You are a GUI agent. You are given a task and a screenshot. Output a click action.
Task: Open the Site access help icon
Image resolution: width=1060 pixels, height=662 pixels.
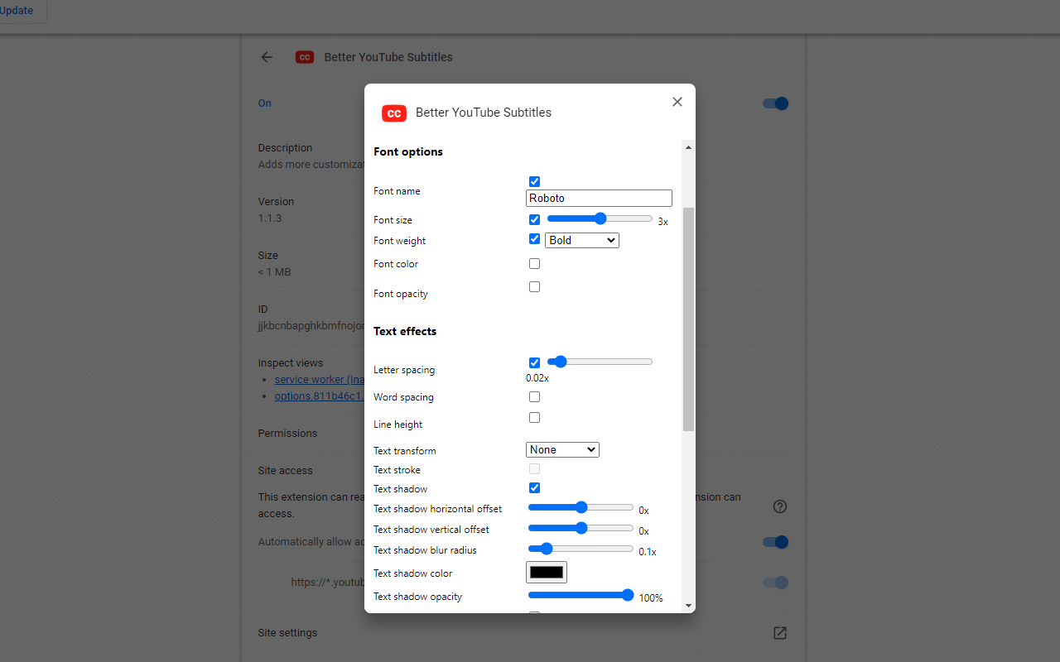coord(779,506)
